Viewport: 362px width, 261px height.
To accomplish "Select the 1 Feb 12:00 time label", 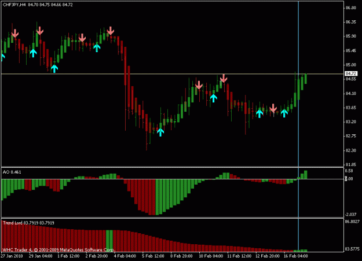I will [68, 256].
